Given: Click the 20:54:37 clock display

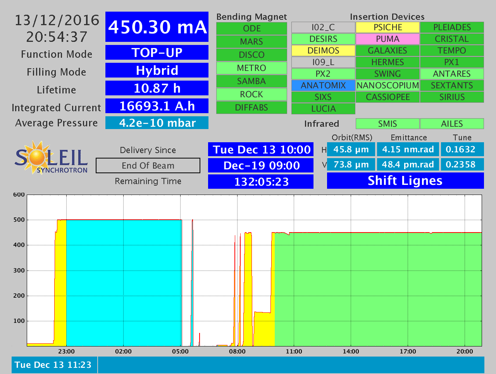Looking at the screenshot, I should tap(57, 37).
